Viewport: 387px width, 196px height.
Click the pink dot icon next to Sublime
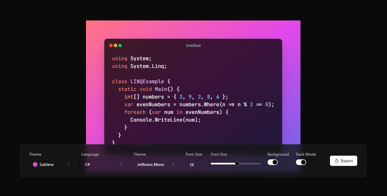(x=35, y=164)
